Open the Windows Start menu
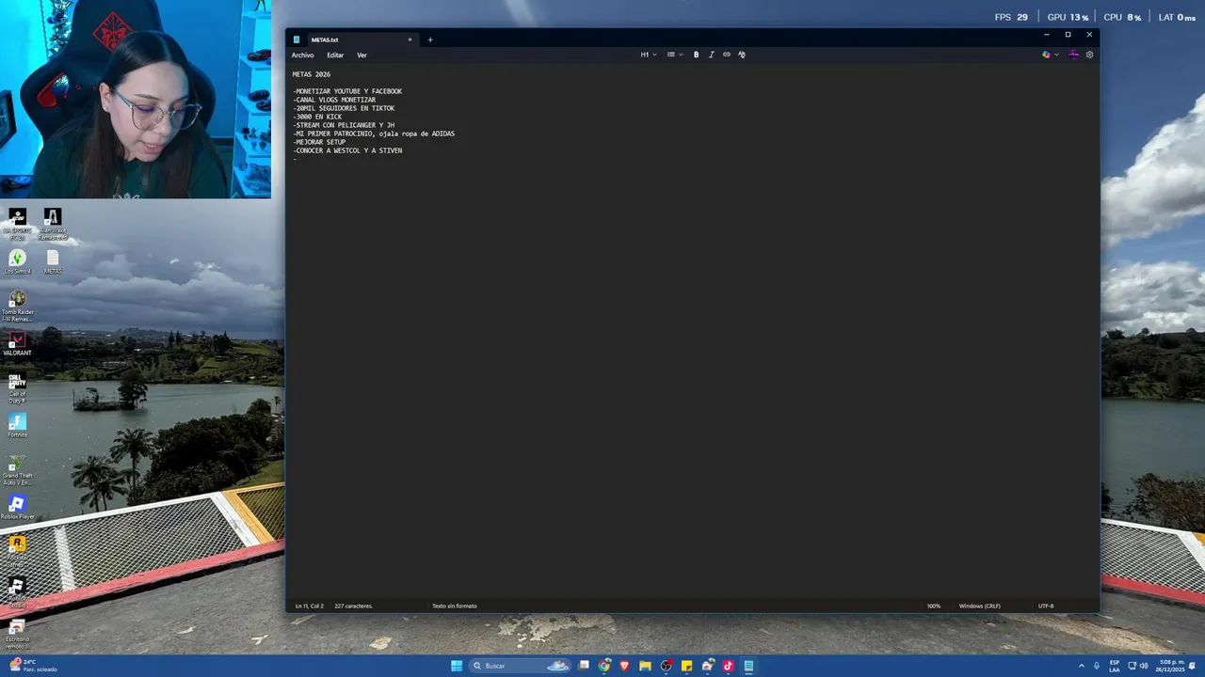 [457, 666]
